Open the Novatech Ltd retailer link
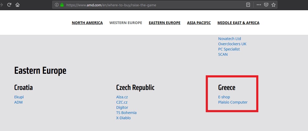Viewport: 308px width, 131px height. (x=229, y=39)
